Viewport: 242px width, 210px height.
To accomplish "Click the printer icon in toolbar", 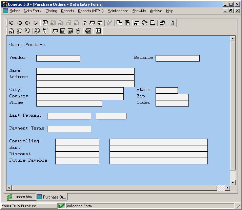I will click(153, 23).
